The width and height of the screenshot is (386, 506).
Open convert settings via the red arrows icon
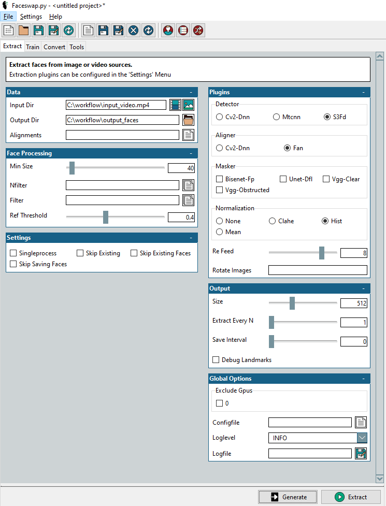click(198, 31)
